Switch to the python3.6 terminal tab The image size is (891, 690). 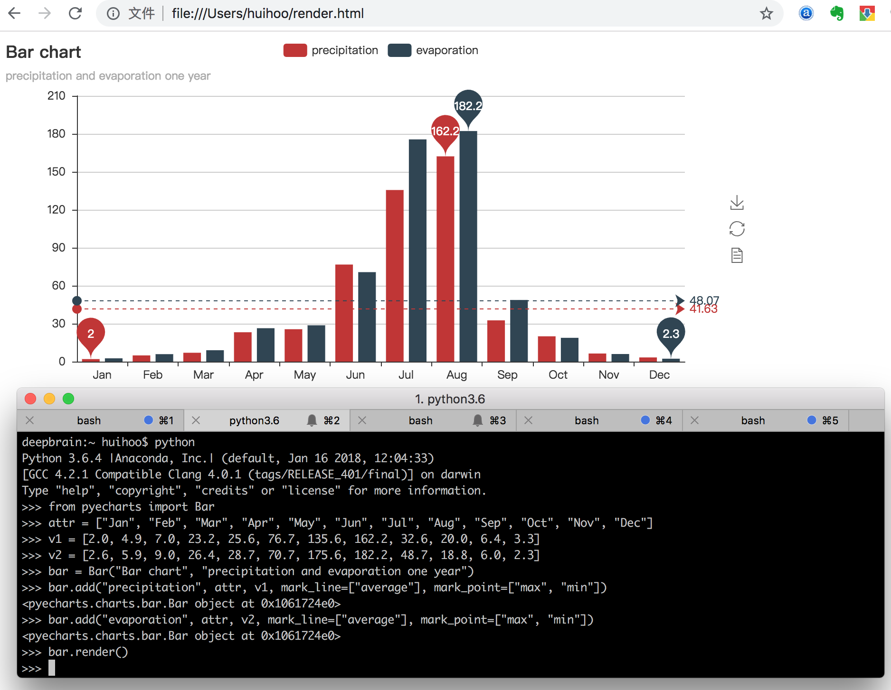(254, 420)
